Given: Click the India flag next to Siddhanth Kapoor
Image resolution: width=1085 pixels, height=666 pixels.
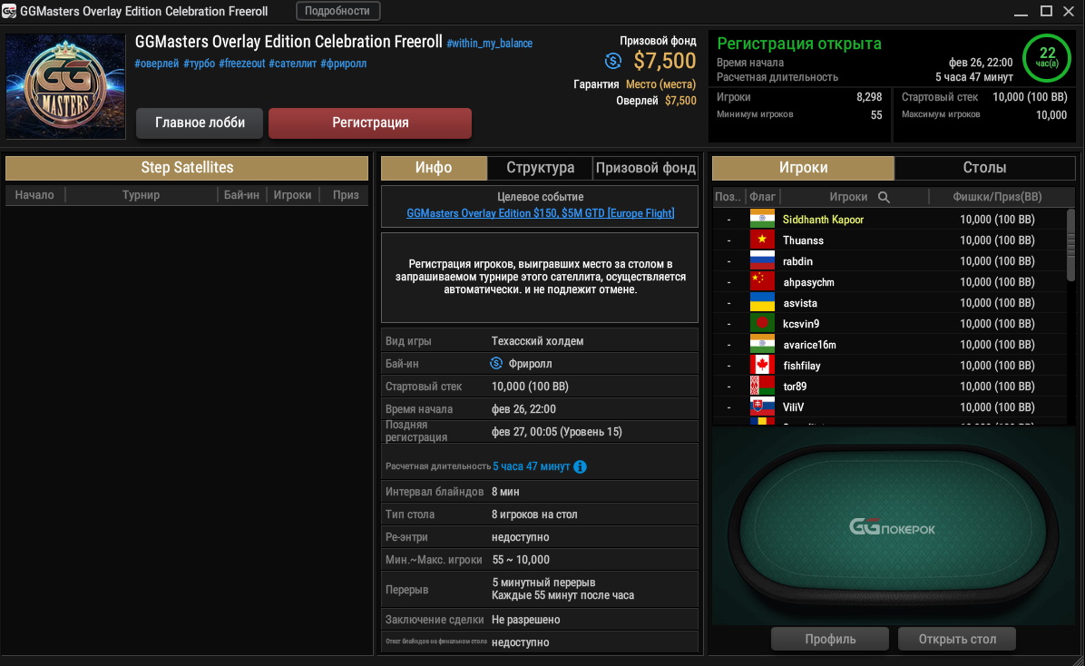Looking at the screenshot, I should [x=762, y=220].
